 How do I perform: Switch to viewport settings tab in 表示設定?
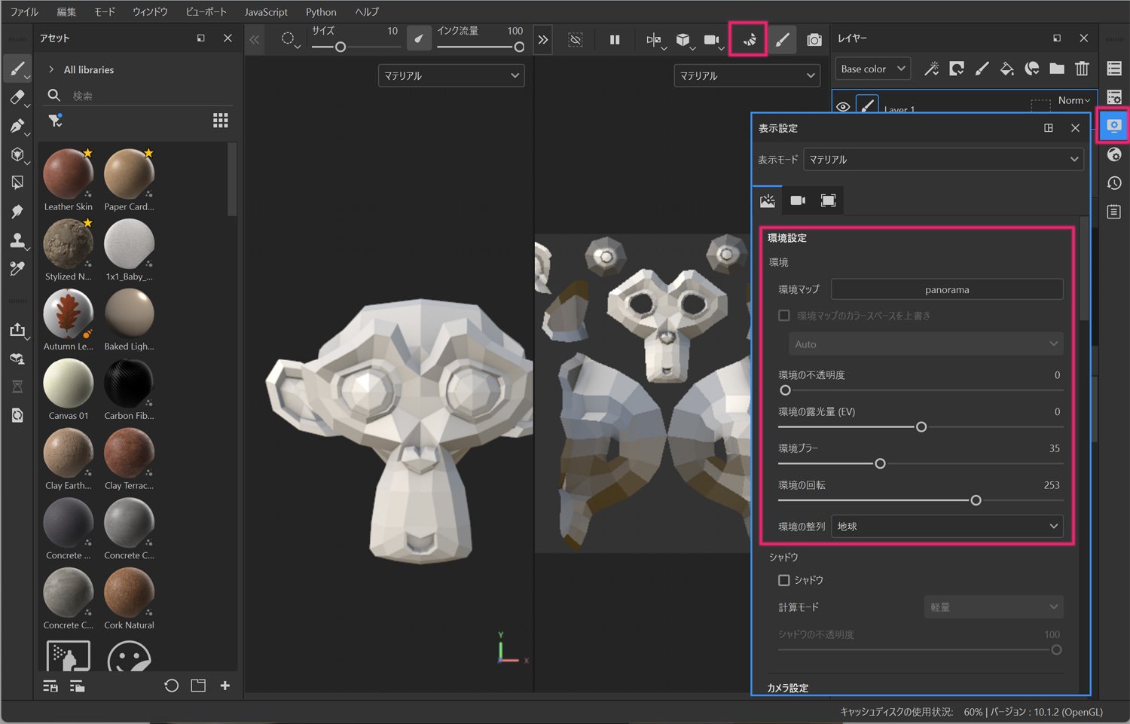coord(828,200)
